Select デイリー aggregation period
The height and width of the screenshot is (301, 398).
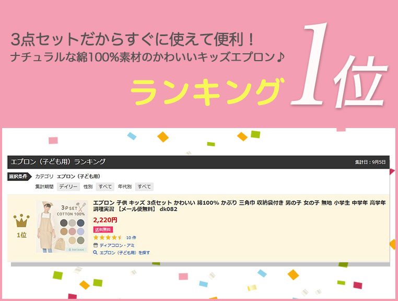click(x=68, y=187)
